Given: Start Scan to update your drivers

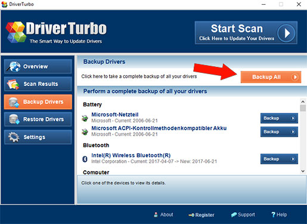Looking at the screenshot, I should point(246,33).
